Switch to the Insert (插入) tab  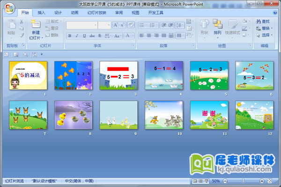(42, 13)
